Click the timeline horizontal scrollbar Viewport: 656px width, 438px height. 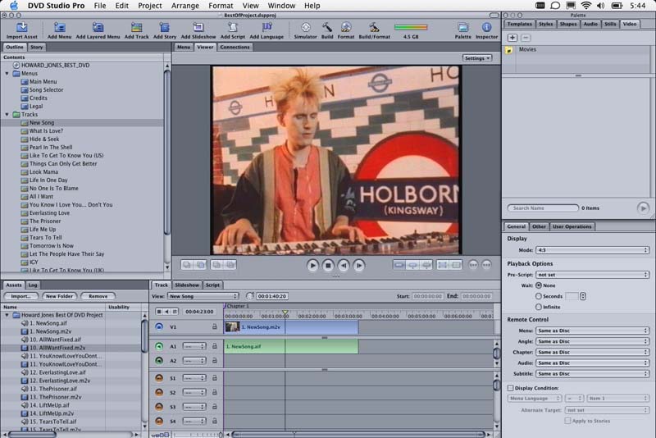tap(358, 435)
